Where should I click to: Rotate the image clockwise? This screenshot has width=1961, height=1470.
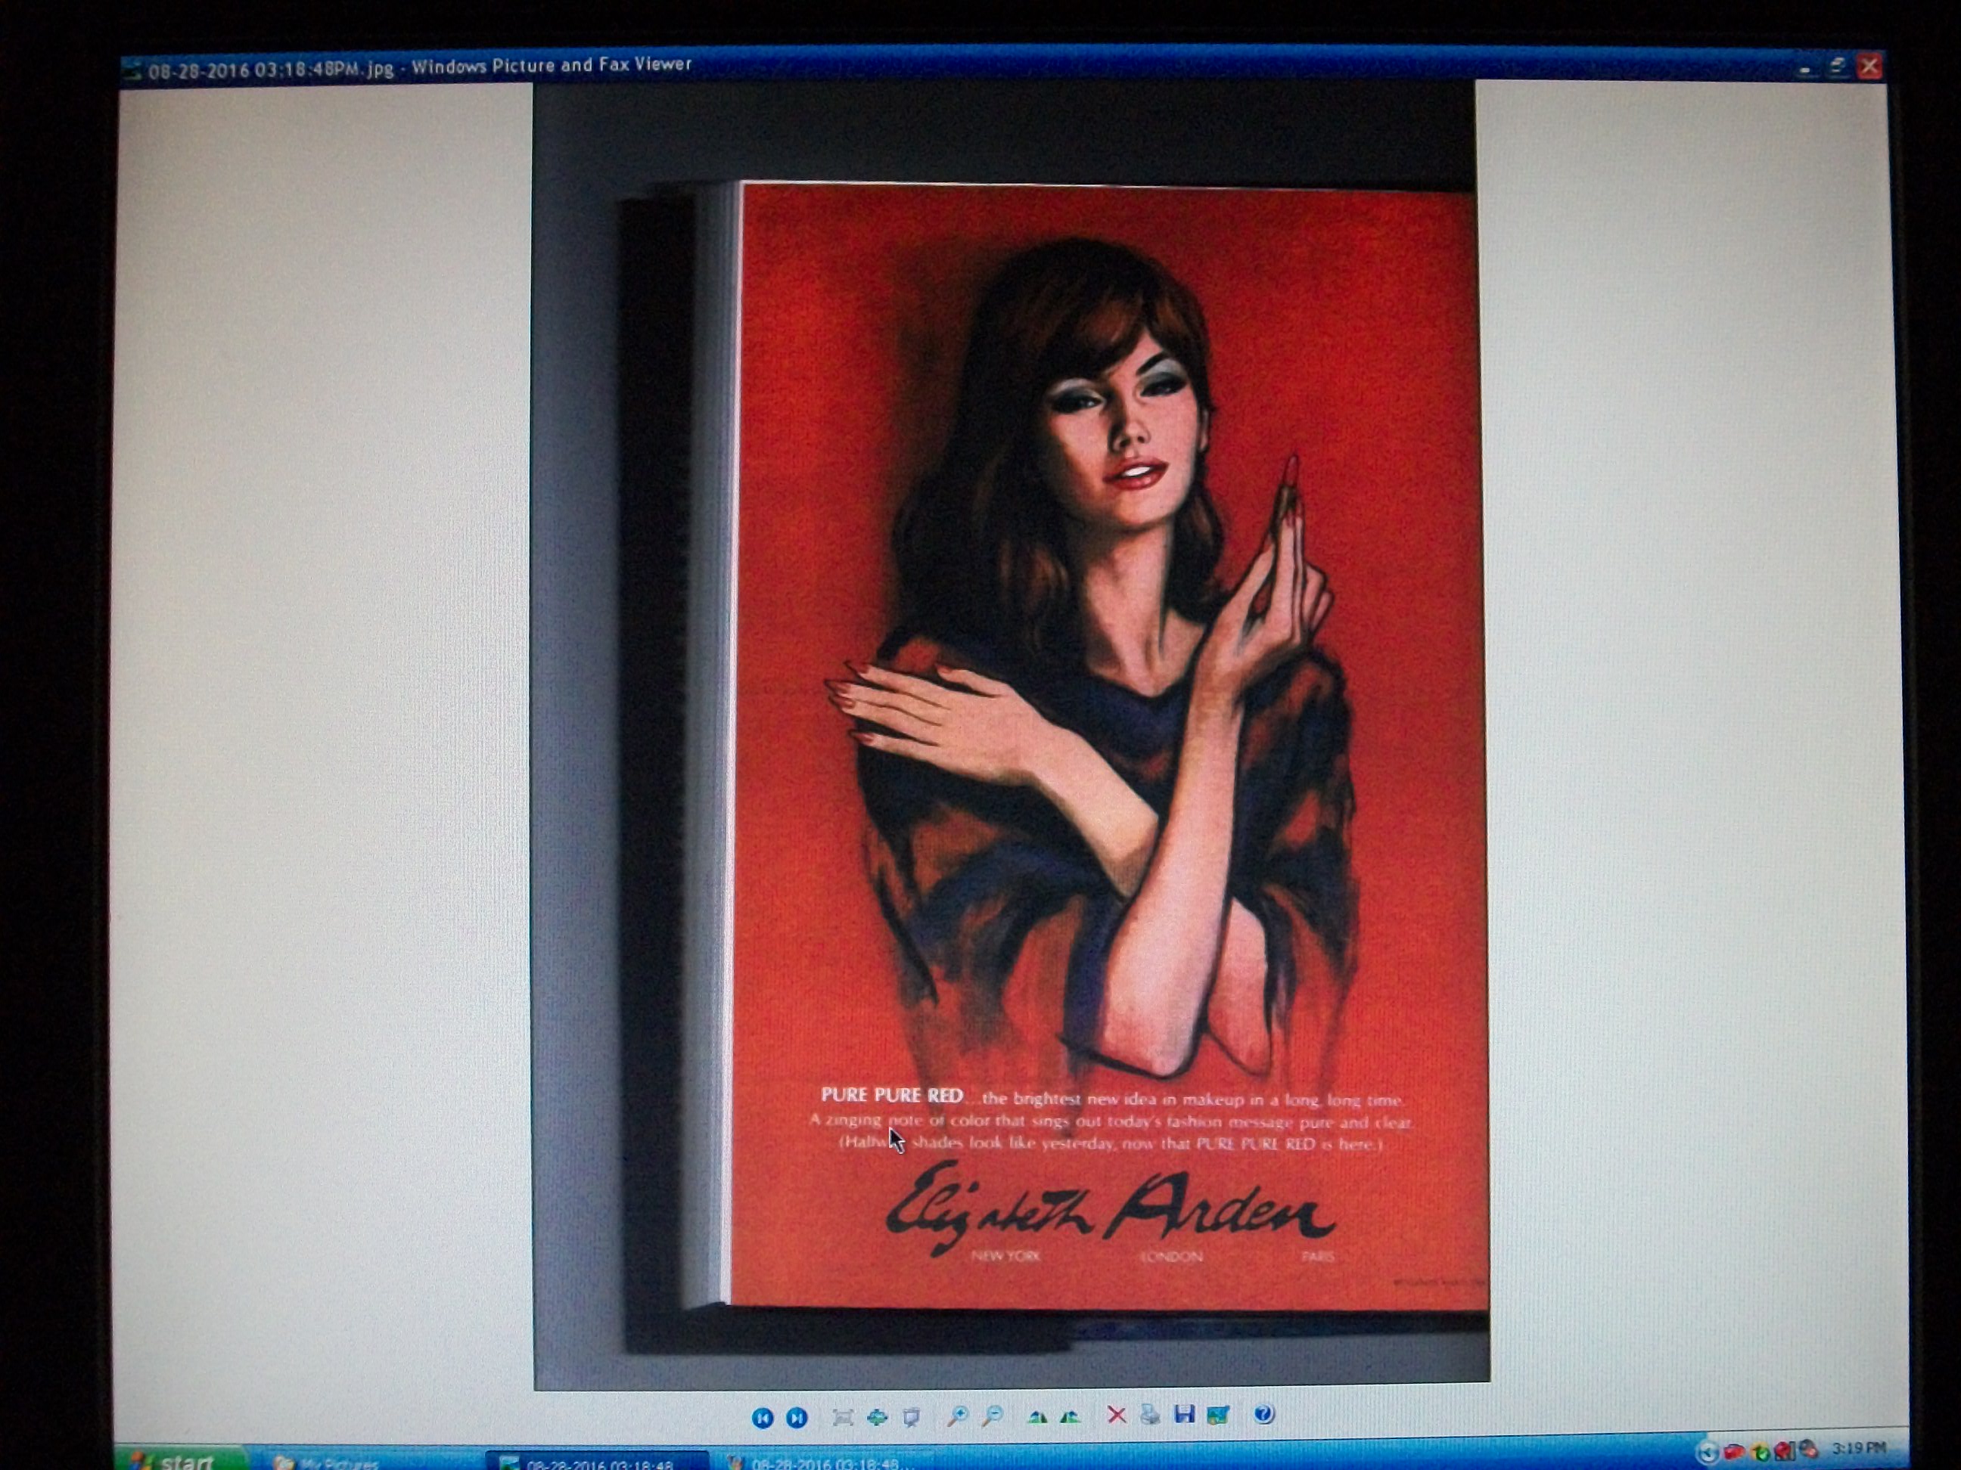click(x=1037, y=1416)
